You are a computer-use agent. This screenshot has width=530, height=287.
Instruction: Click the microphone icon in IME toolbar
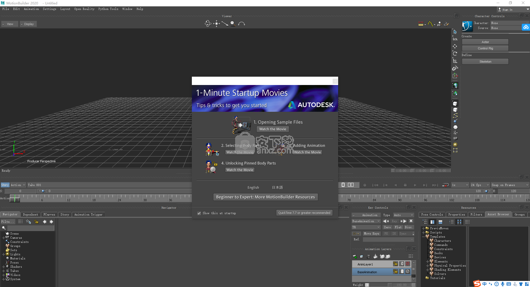point(503,284)
